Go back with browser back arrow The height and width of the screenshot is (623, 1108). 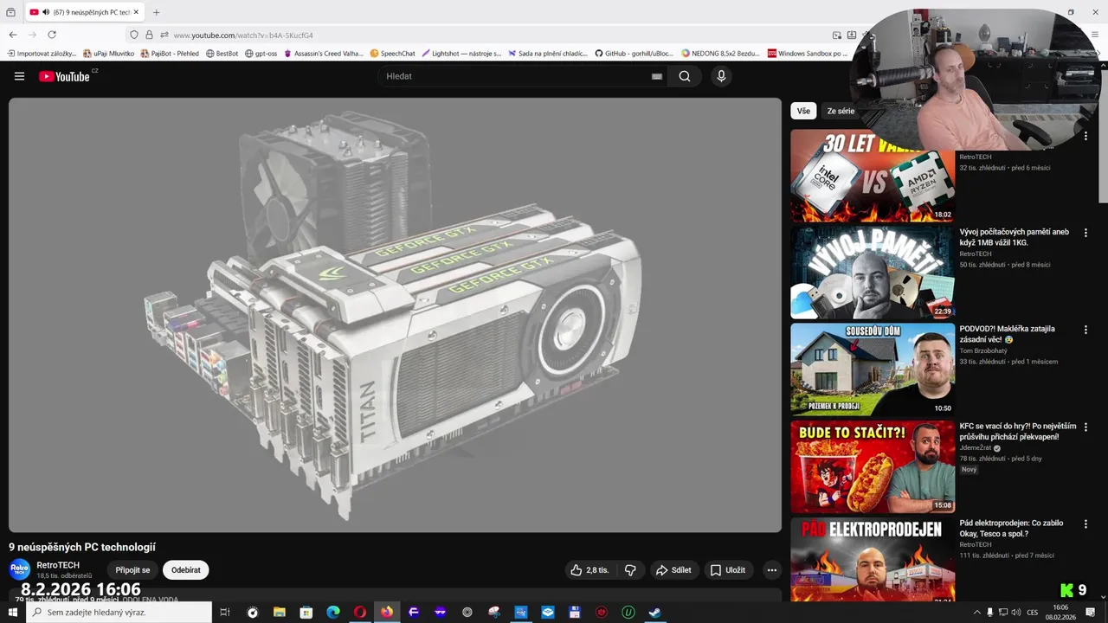point(13,35)
